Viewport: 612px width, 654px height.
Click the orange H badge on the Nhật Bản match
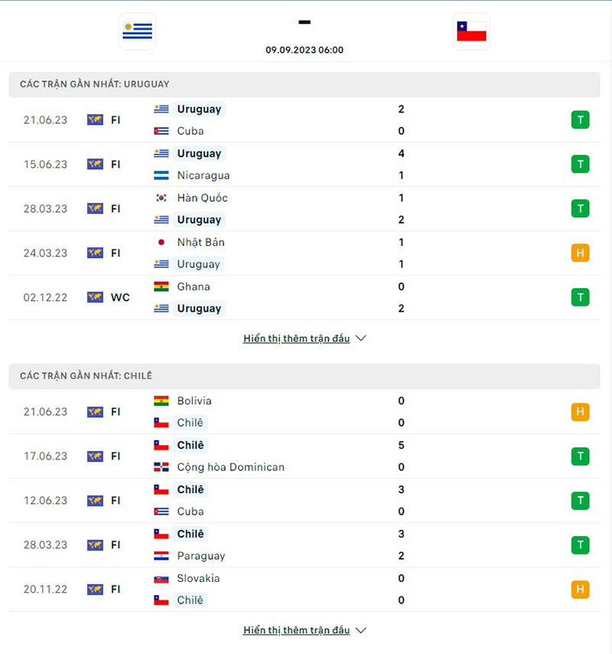click(x=580, y=253)
